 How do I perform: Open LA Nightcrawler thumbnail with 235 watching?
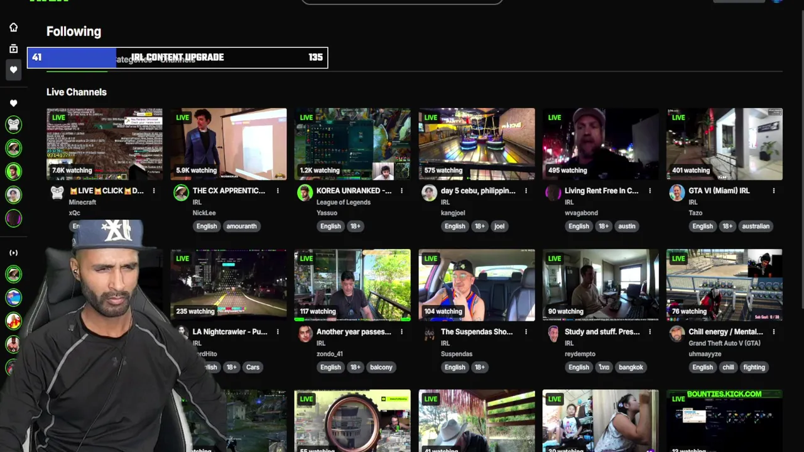pos(229,285)
